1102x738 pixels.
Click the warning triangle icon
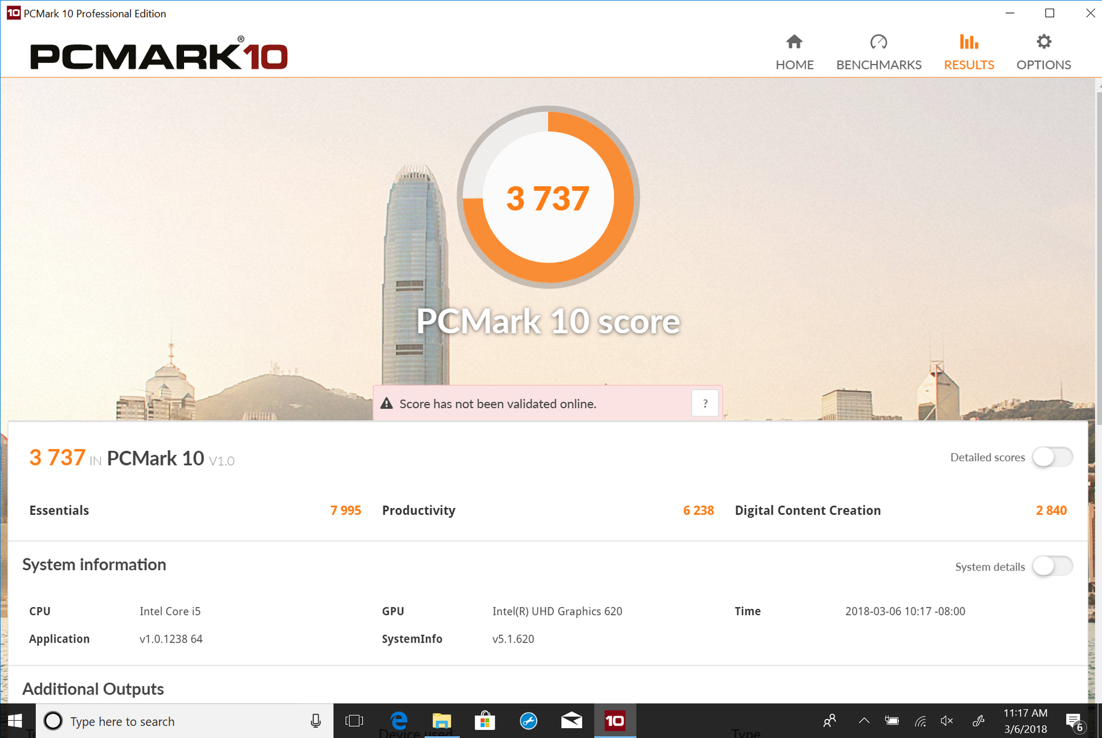(386, 403)
